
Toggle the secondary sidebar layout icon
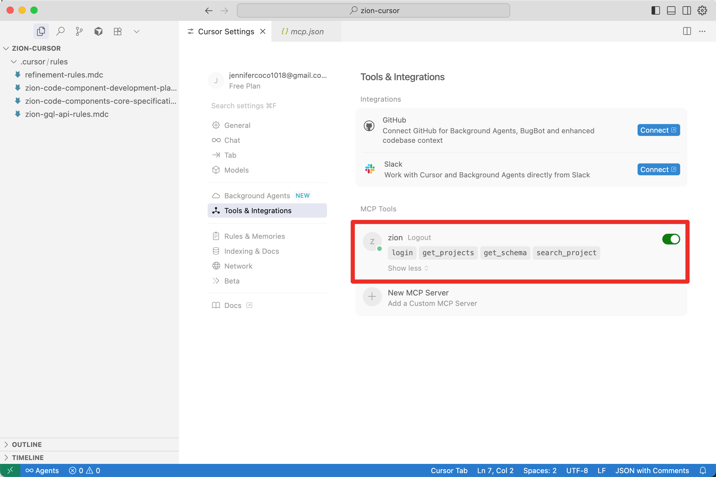686,11
